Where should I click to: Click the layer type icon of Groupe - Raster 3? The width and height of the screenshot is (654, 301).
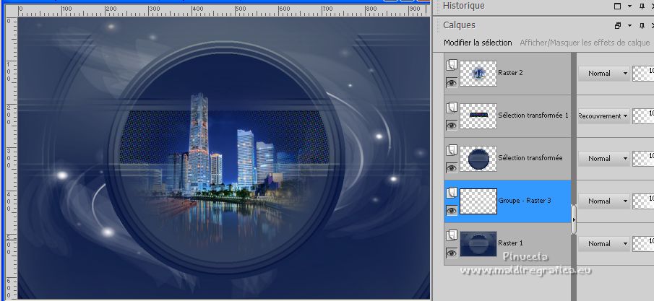tap(451, 193)
